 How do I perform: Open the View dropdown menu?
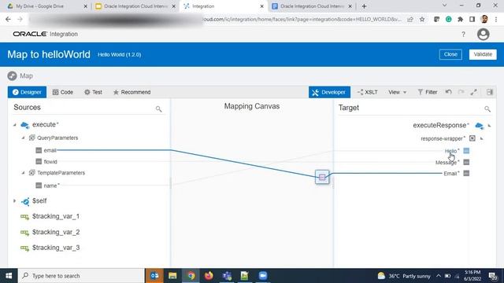click(397, 92)
